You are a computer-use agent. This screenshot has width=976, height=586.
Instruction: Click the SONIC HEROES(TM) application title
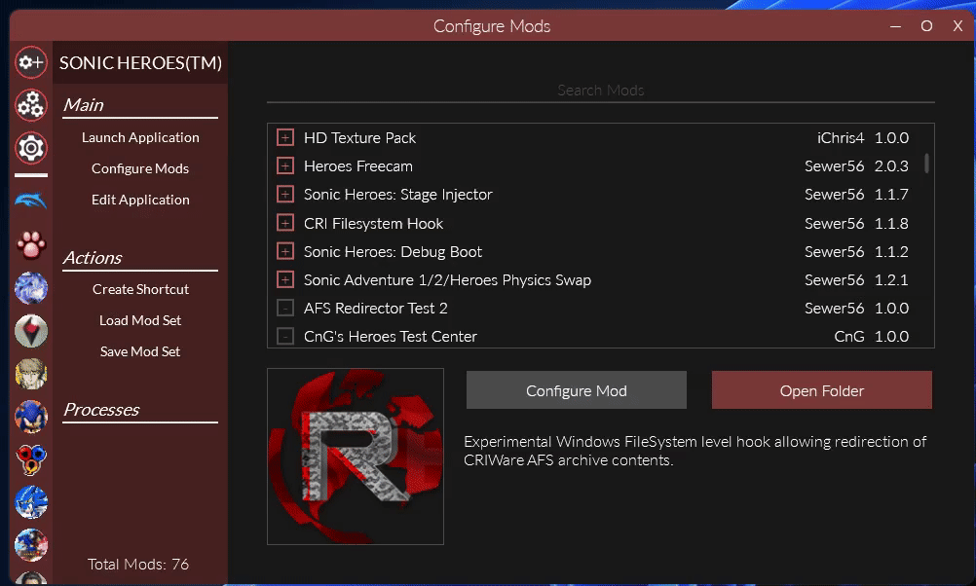point(140,63)
